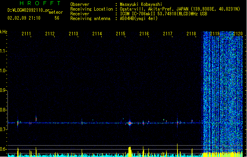
Task: Click frequency axis label 0.9
Action: 4,90
